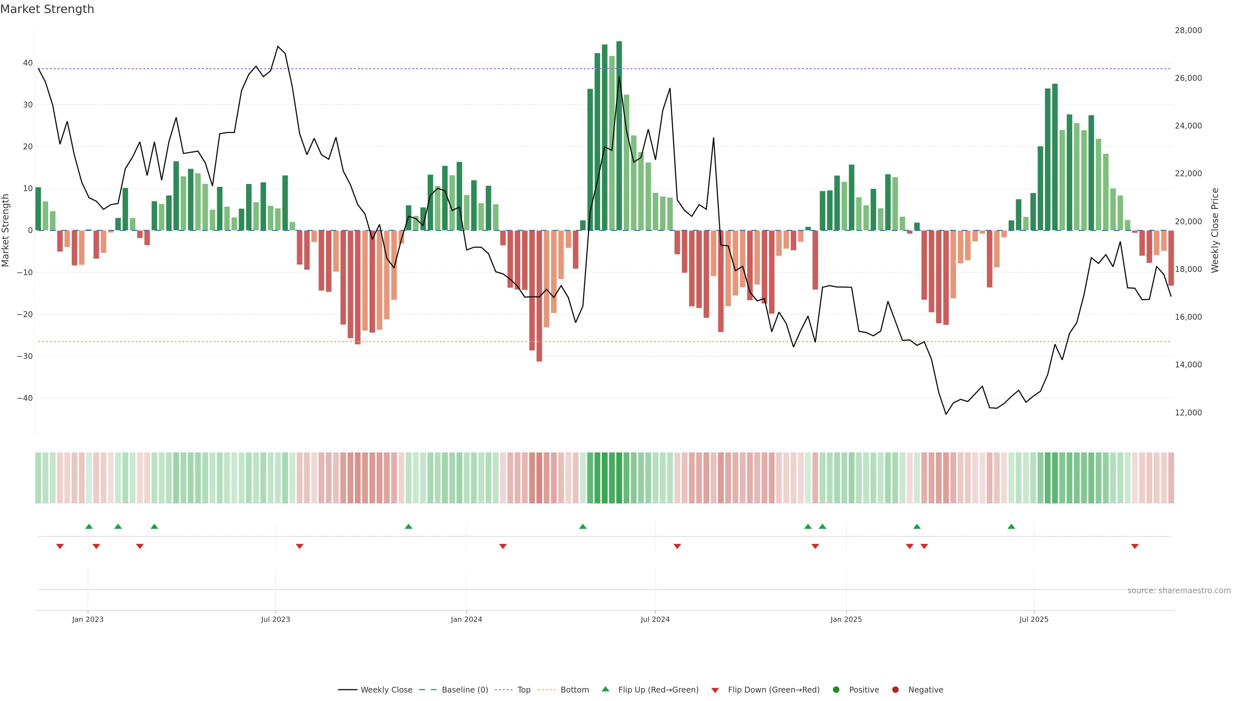Click the Flip Down red triangle legend icon
Screen dimensions: 1247x701
[715, 690]
